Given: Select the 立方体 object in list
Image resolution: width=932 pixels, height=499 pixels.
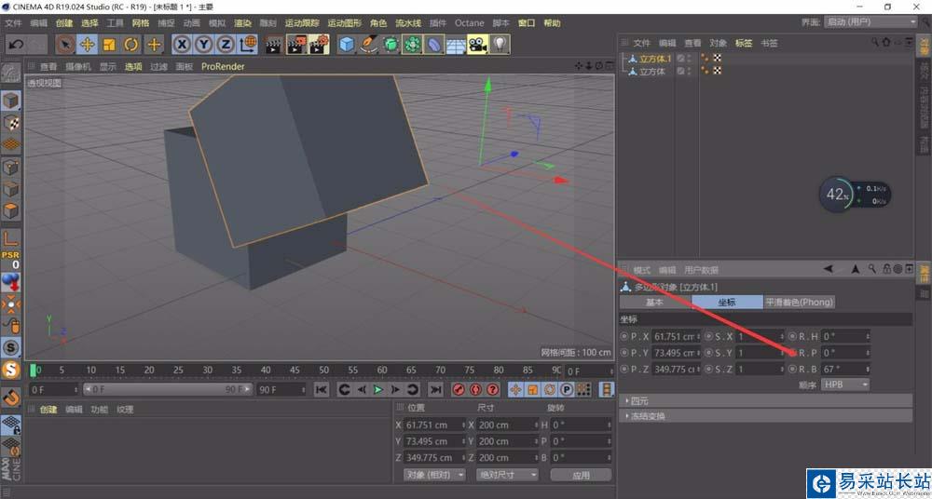Looking at the screenshot, I should coord(651,71).
